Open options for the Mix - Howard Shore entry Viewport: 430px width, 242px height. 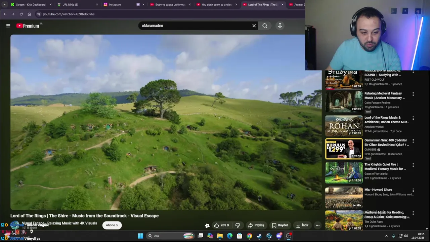[413, 190]
